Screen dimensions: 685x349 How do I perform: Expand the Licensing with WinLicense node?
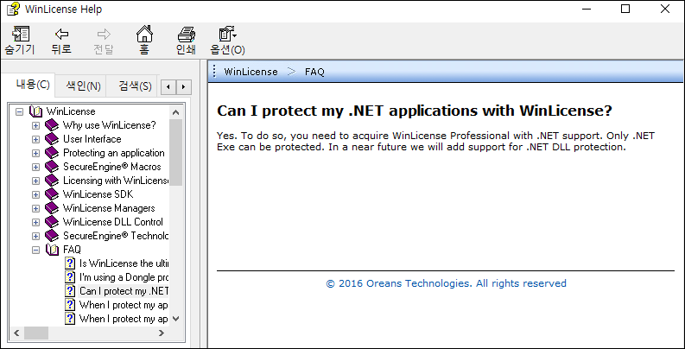click(x=35, y=181)
